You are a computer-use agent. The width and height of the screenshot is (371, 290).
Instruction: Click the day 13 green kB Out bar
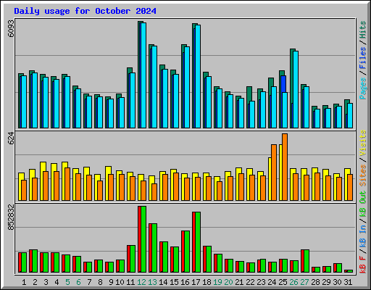154,248
